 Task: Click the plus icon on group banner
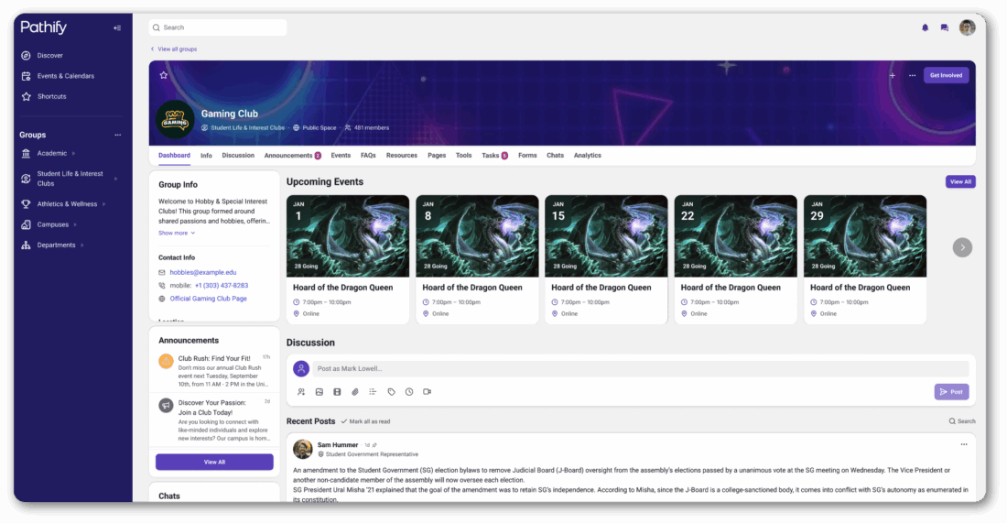892,75
